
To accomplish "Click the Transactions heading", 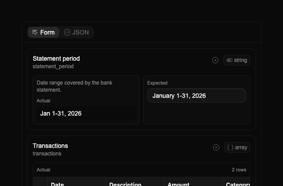I will (50, 146).
